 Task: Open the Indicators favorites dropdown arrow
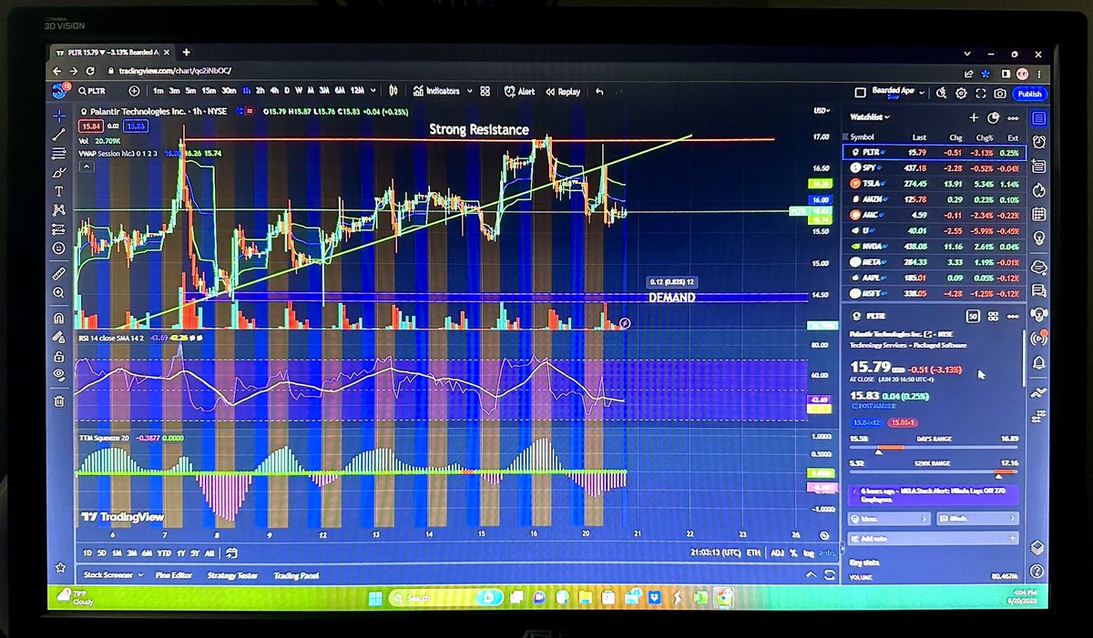click(469, 91)
